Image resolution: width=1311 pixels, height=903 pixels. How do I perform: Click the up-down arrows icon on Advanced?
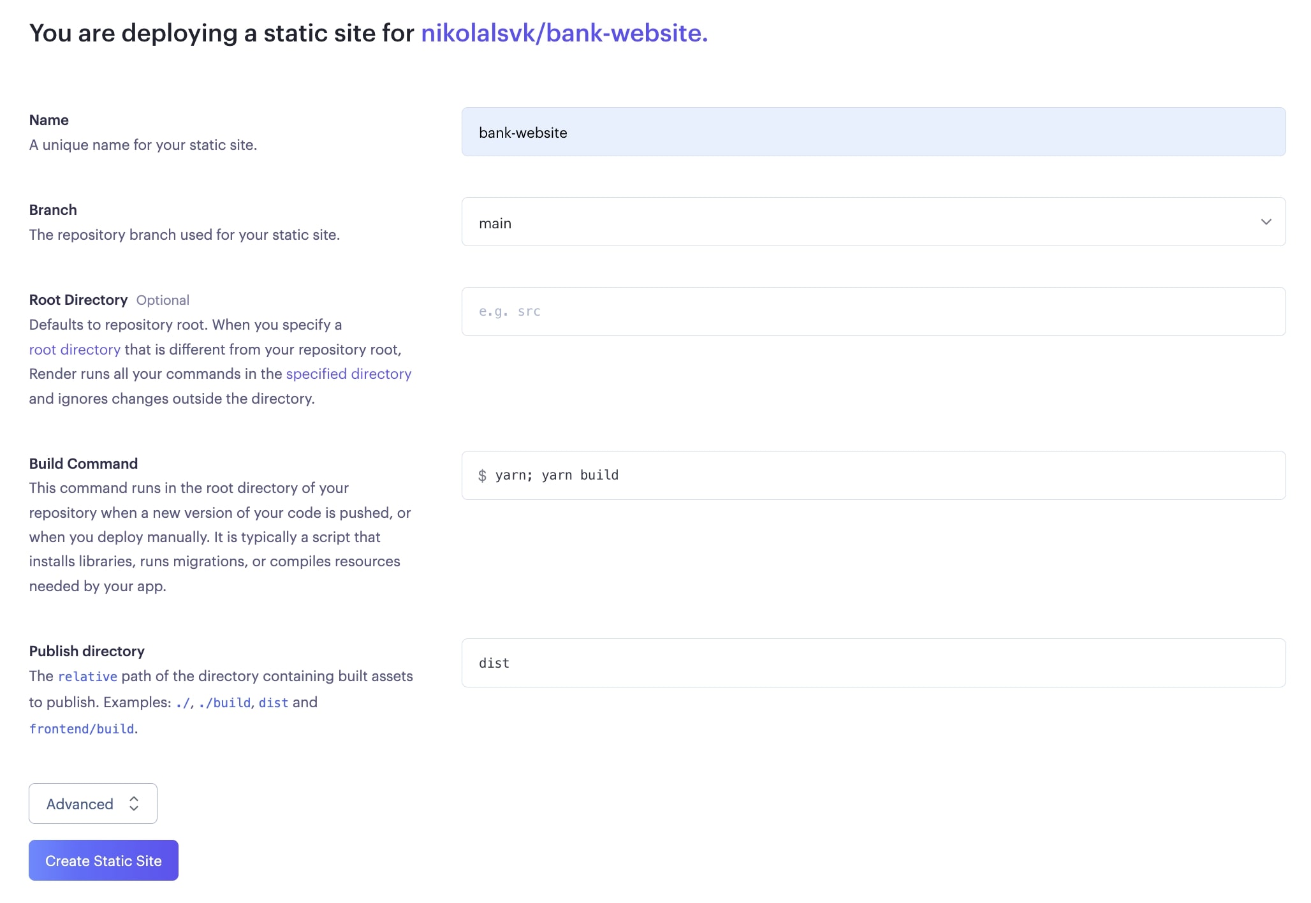pyautogui.click(x=134, y=804)
